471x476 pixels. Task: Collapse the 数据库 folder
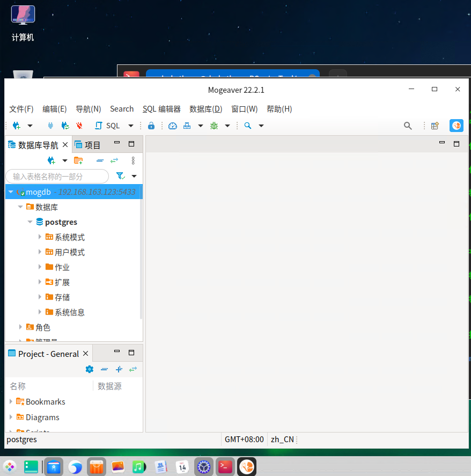pos(20,207)
